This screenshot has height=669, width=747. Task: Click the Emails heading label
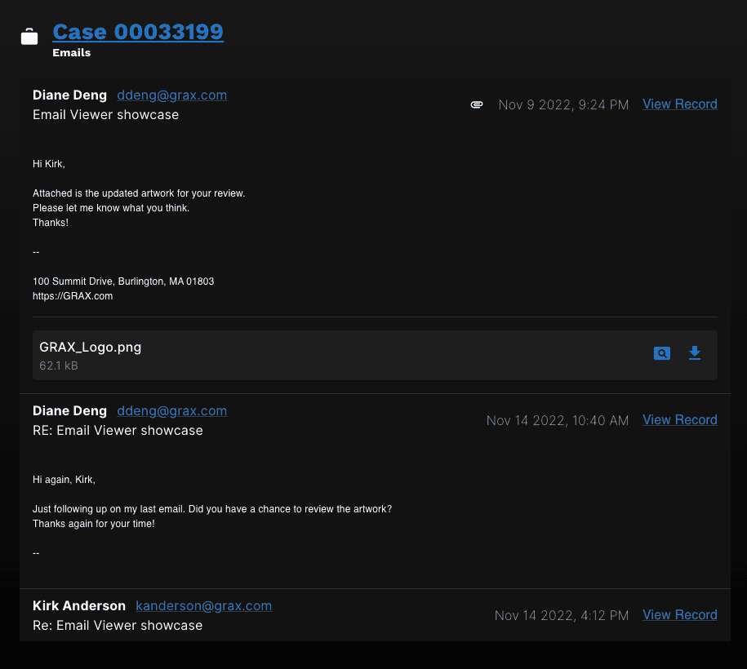point(72,53)
